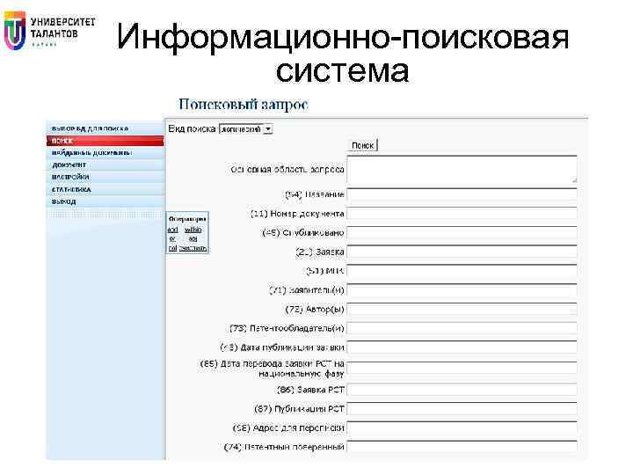
Task: Select the highlighted 'Поиск' sidebar item
Action: click(105, 141)
